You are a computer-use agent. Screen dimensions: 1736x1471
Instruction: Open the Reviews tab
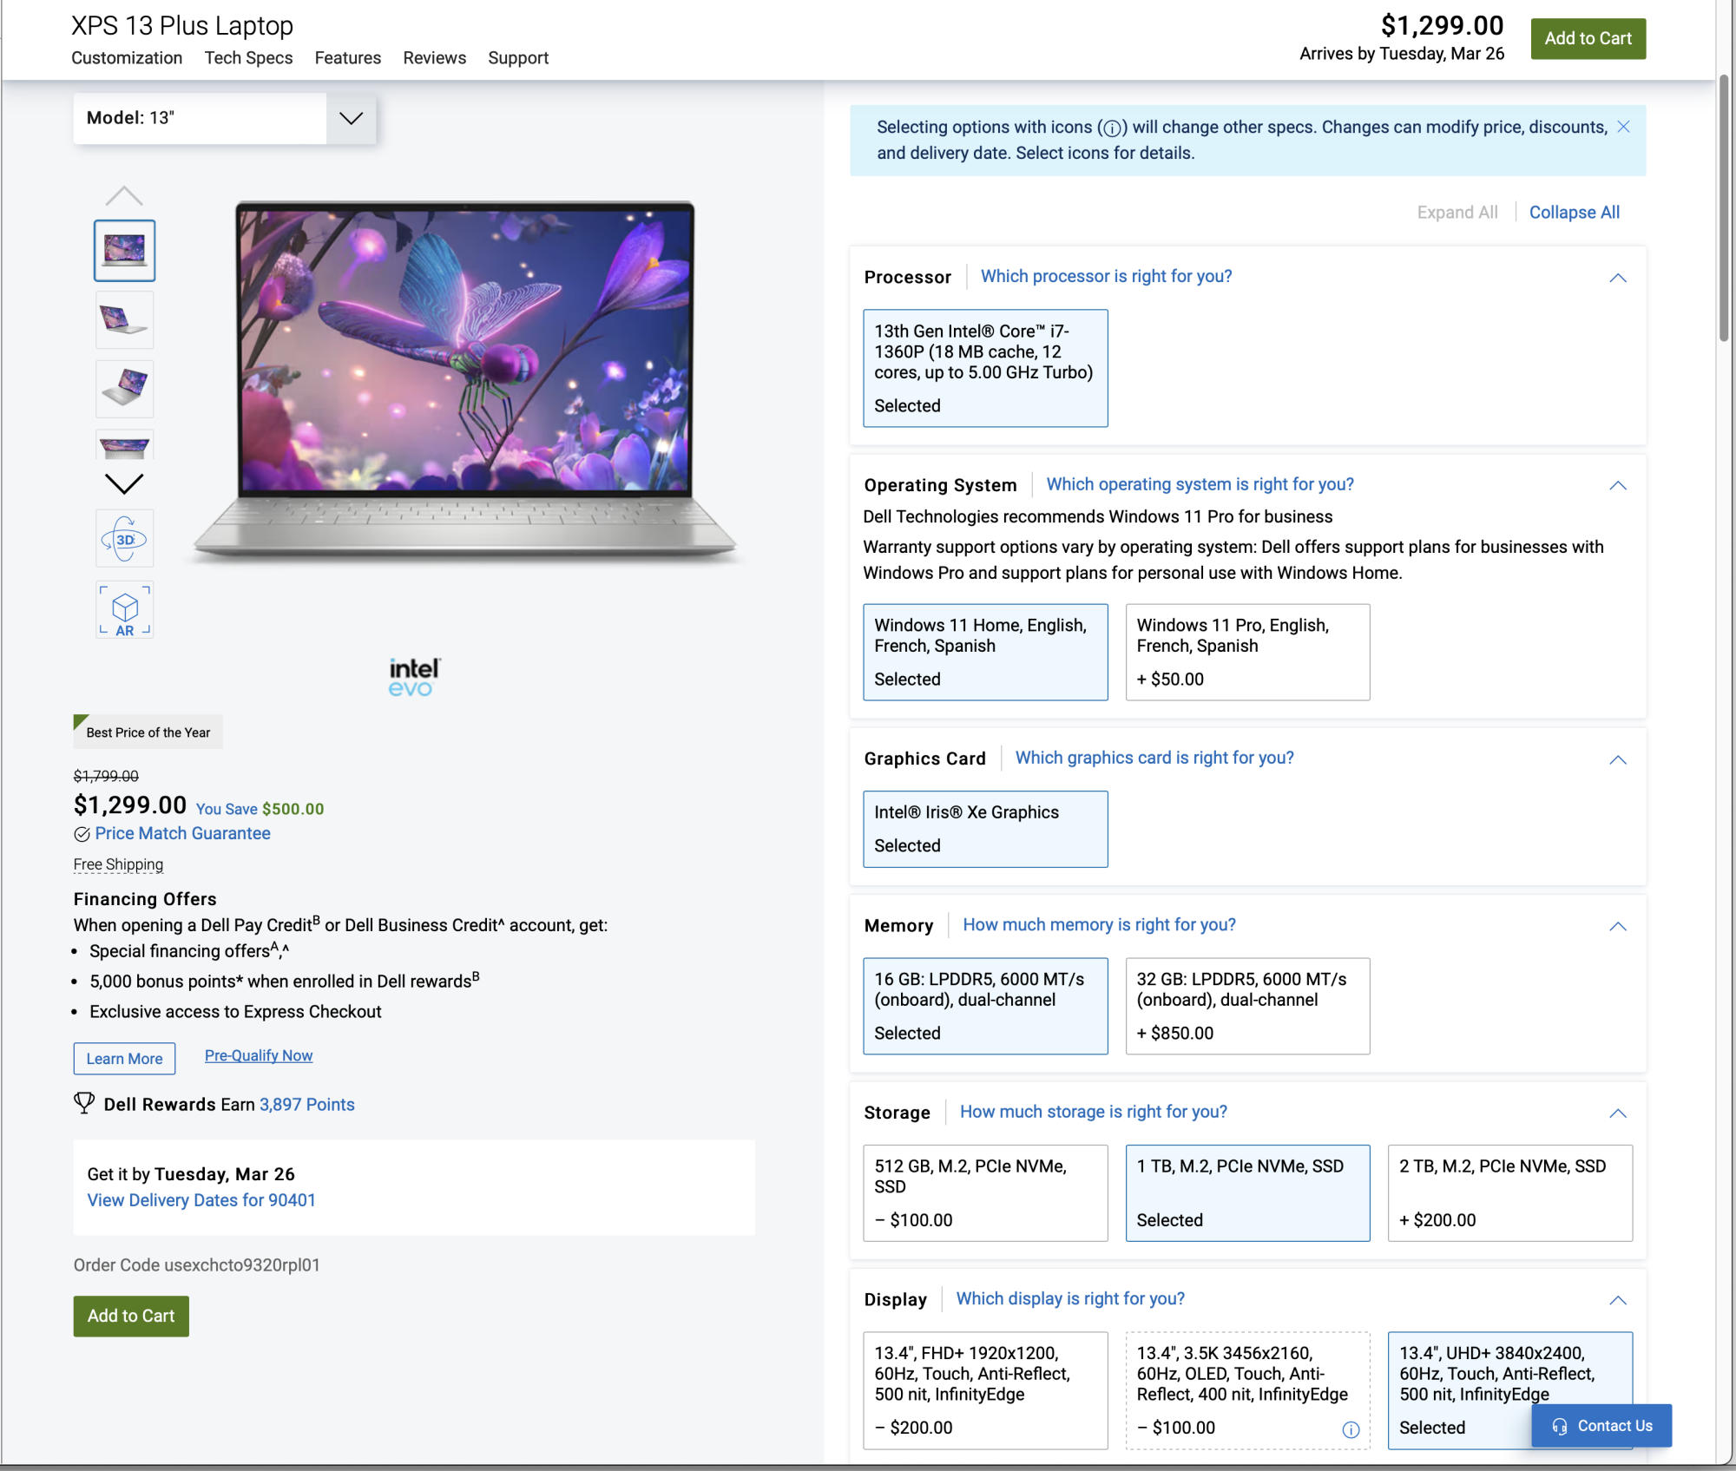tap(434, 58)
